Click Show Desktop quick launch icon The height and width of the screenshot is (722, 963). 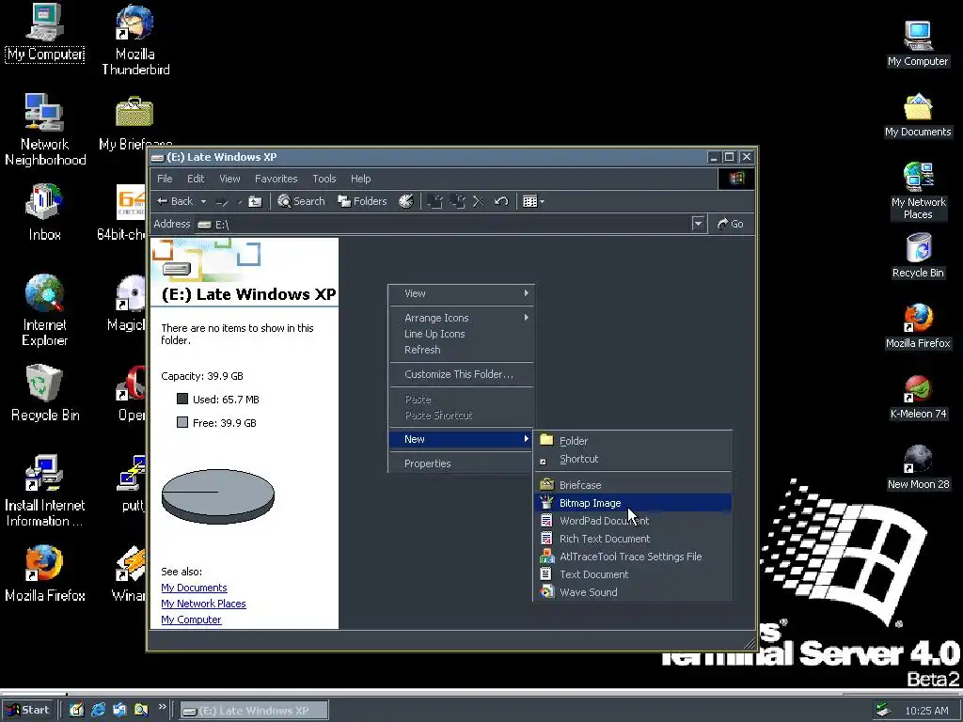click(x=76, y=710)
